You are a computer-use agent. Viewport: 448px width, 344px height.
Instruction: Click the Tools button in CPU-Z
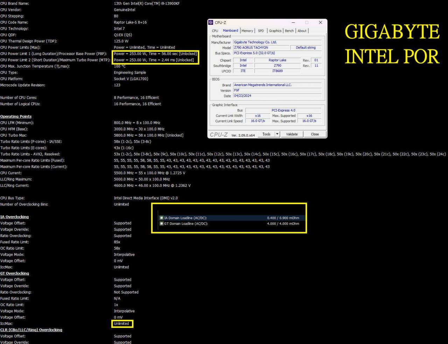[266, 134]
